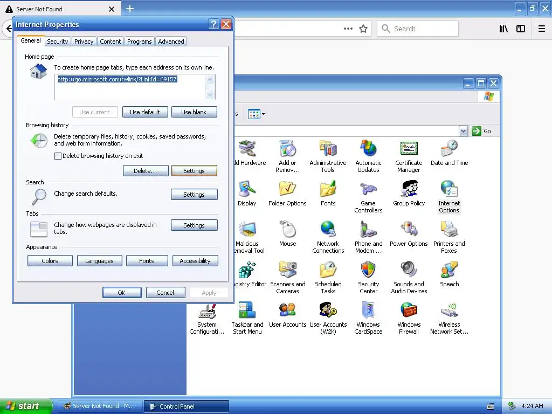Open Automatic Updates icon

tap(368, 156)
